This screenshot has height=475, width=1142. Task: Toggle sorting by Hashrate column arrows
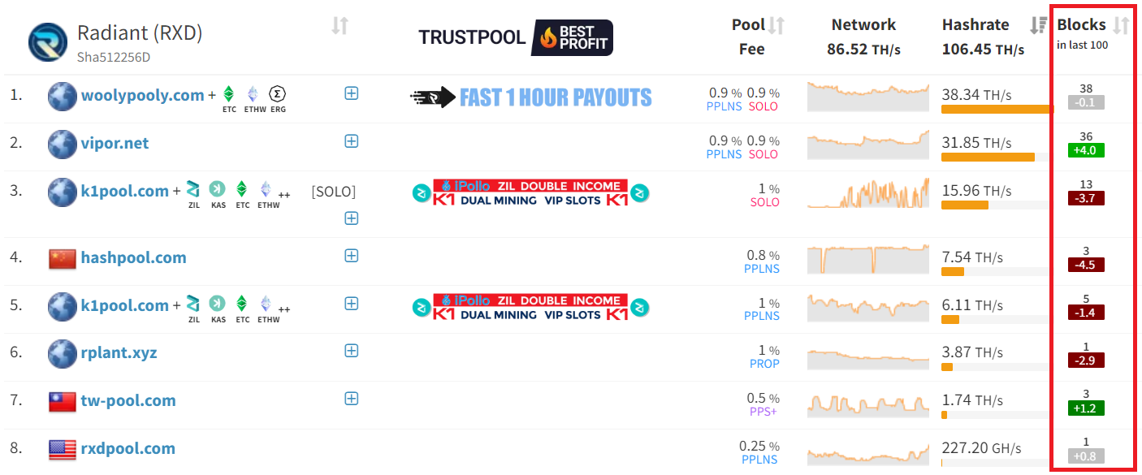pyautogui.click(x=1037, y=26)
